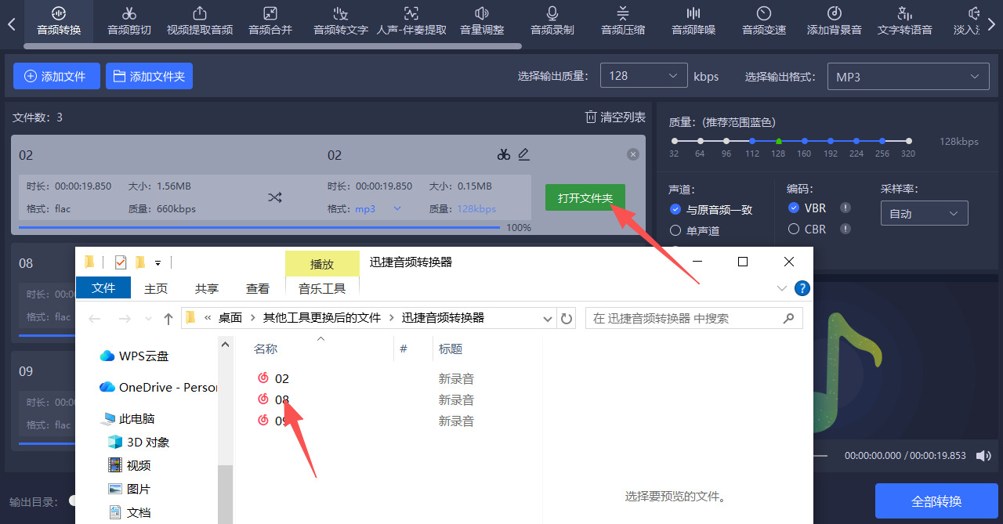Open the 添加背景音 tool

835,21
